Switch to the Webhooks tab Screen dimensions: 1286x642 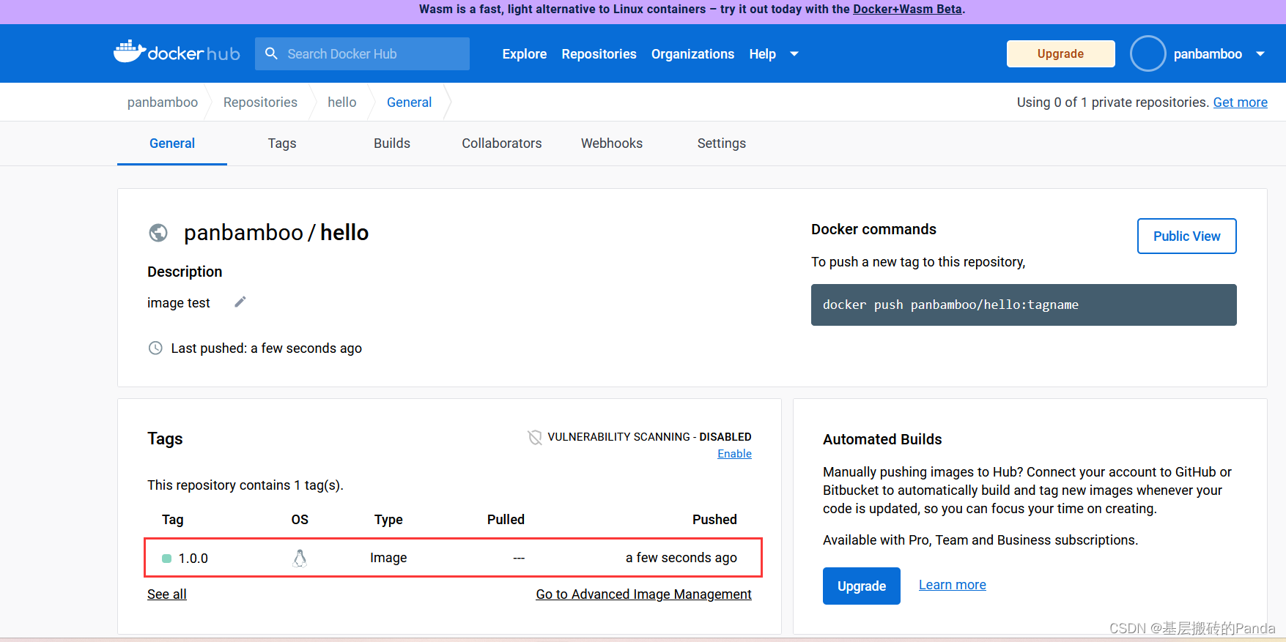click(612, 143)
